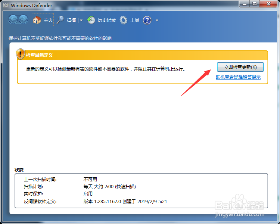Screen dimensions: 280x224
Task: Choose the 扫描 toolbar item
Action: pos(71,20)
